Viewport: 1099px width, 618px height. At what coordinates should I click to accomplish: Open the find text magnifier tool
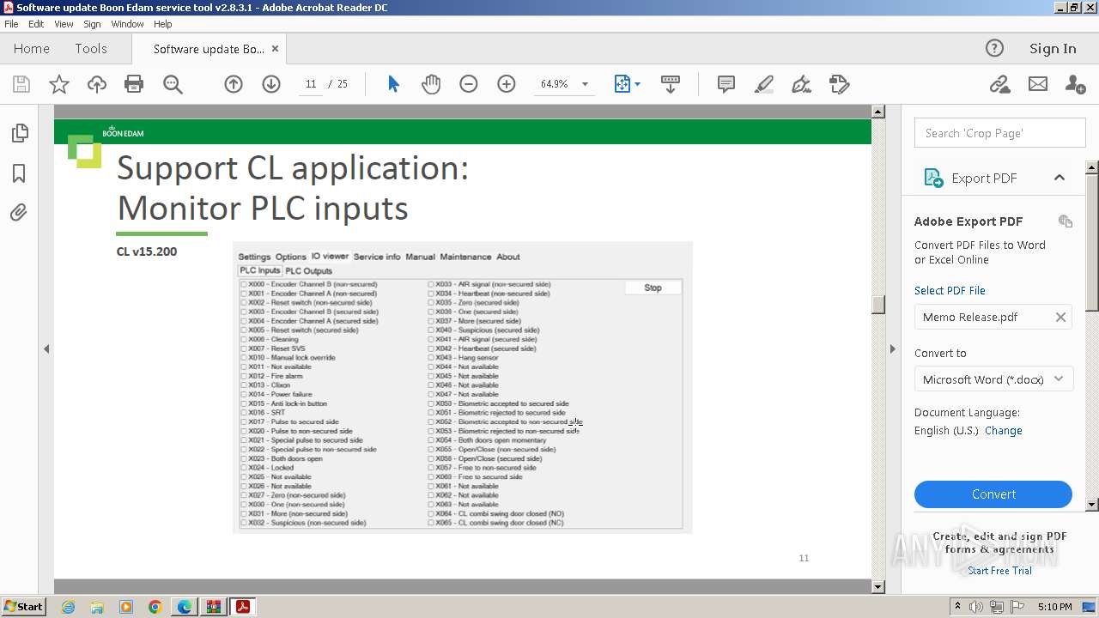coord(173,84)
